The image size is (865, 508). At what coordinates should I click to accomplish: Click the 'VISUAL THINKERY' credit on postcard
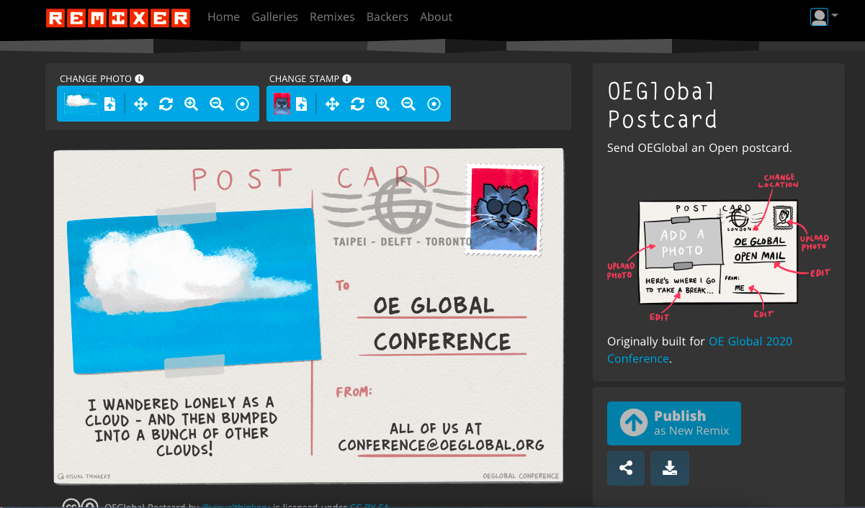tap(84, 476)
